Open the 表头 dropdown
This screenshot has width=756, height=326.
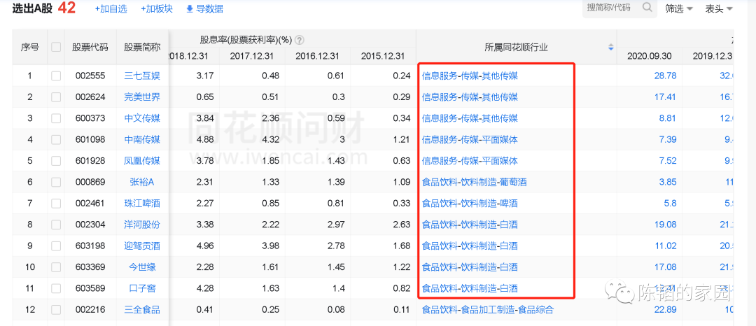(719, 8)
